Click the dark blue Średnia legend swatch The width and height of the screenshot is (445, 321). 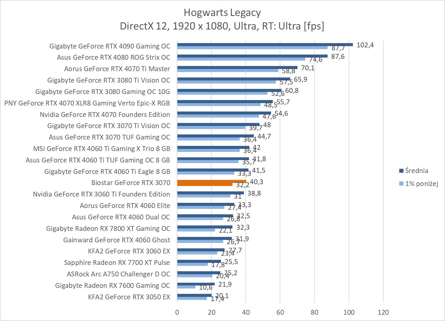pyautogui.click(x=401, y=171)
